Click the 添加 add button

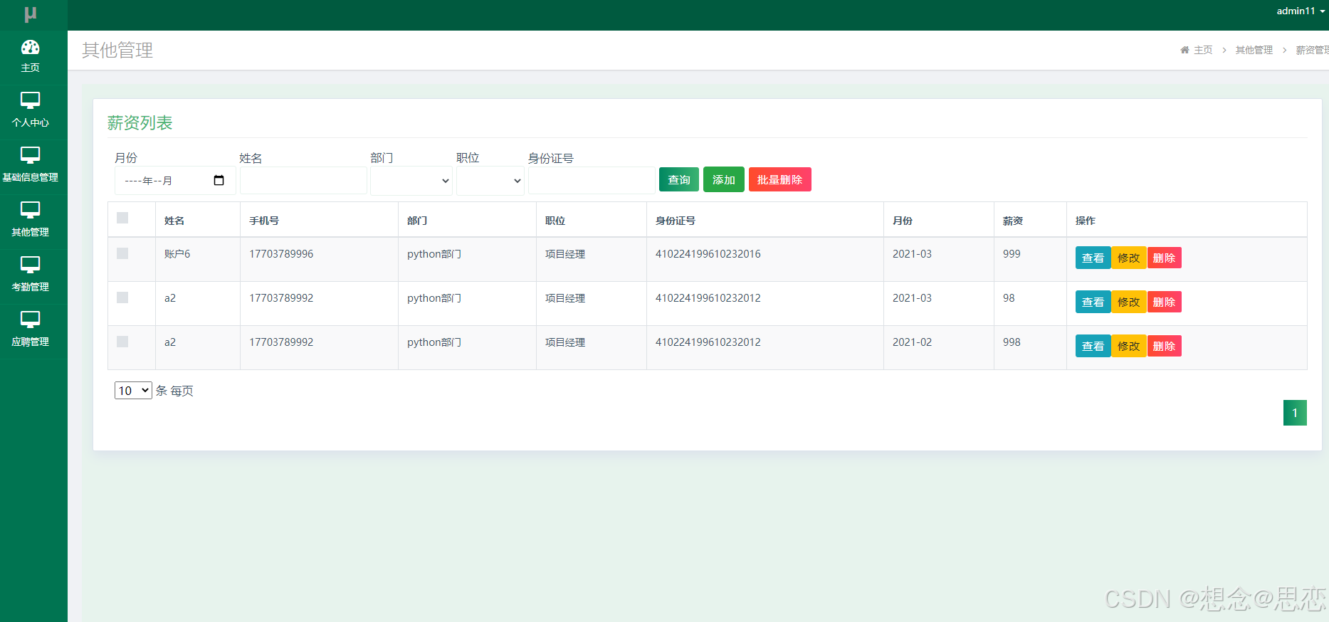[724, 180]
